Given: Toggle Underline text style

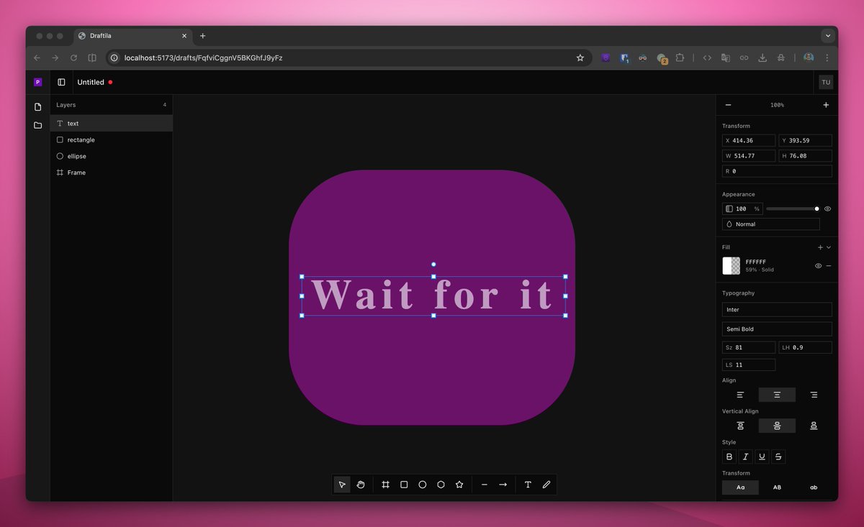Looking at the screenshot, I should 762,457.
